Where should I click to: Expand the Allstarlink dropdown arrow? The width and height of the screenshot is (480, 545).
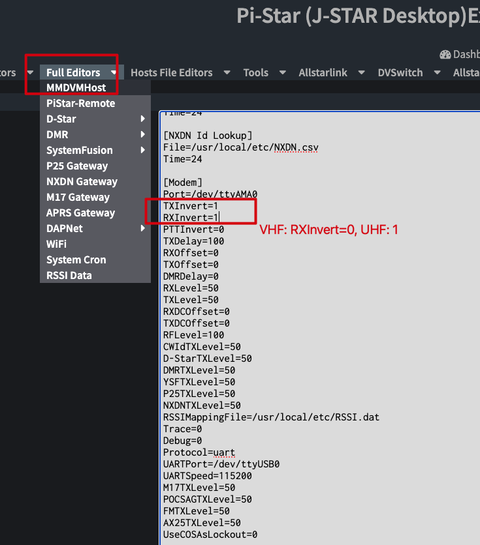coord(361,72)
